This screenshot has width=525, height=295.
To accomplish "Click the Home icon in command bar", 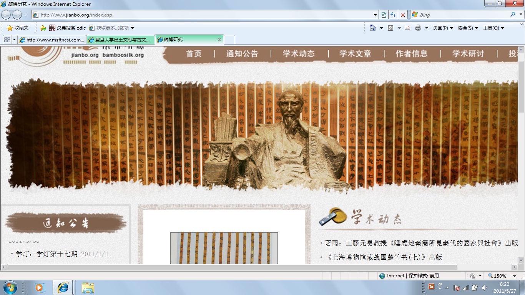I will coord(372,28).
